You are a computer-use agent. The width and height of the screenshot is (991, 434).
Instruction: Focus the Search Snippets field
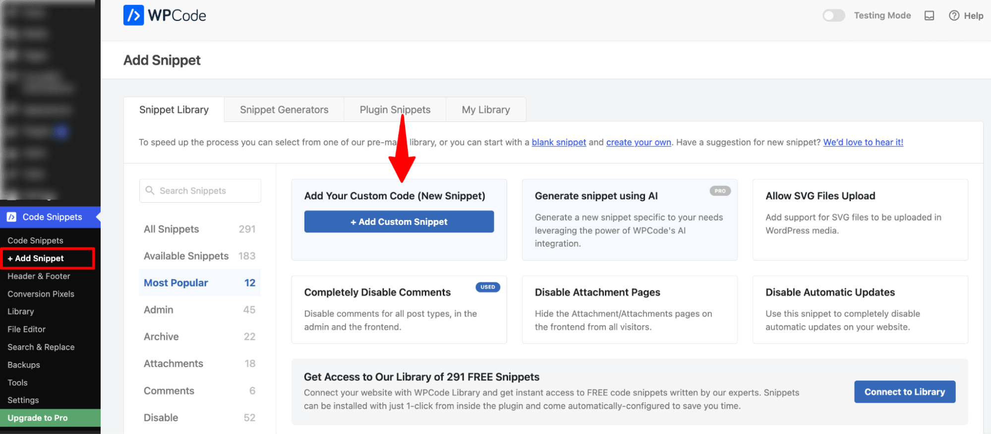(200, 191)
